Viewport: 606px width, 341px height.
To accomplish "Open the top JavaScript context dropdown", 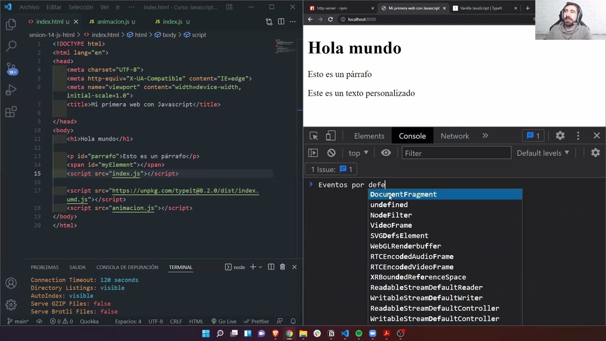I will (x=358, y=153).
